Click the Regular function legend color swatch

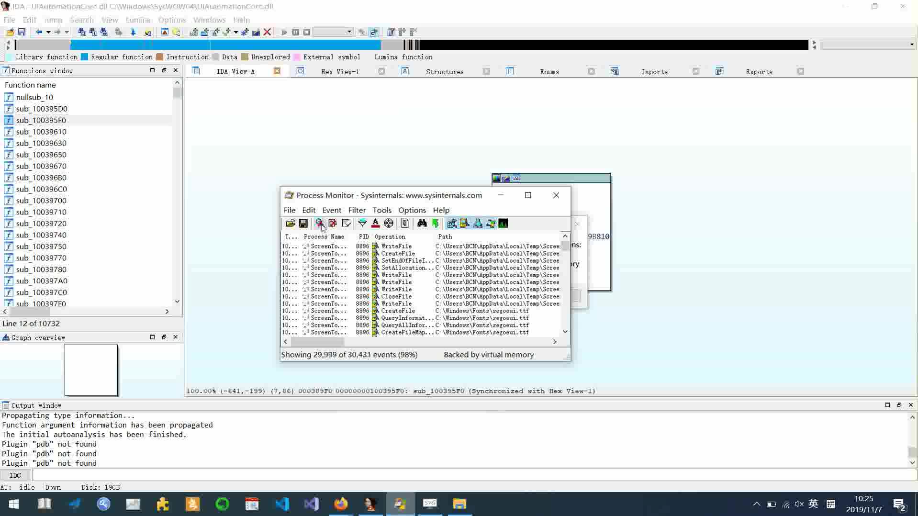(85, 57)
